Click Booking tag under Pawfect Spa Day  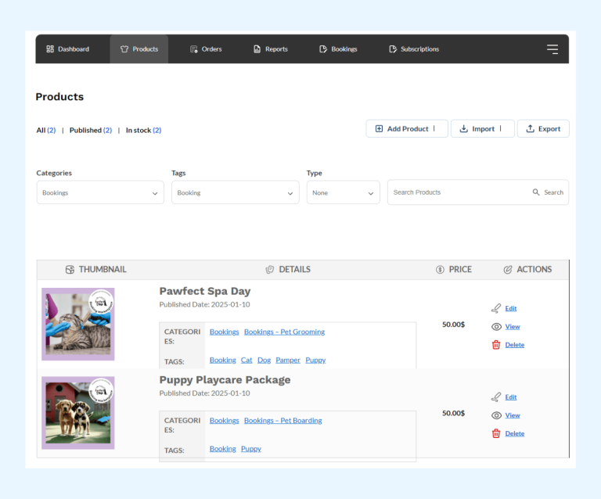coord(223,360)
